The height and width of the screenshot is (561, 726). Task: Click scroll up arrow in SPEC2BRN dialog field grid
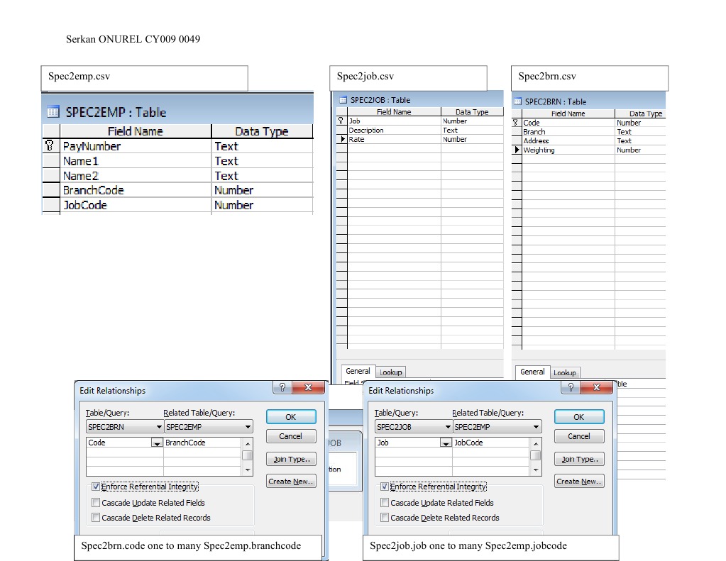pos(248,443)
